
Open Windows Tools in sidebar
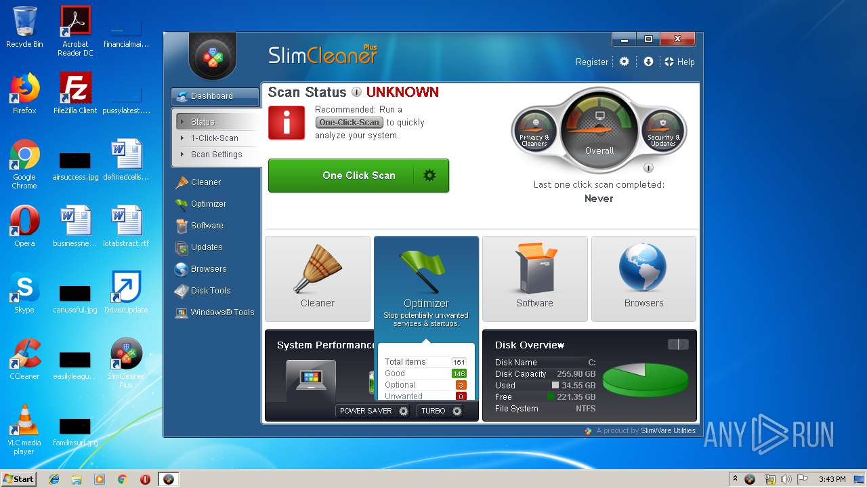point(222,312)
